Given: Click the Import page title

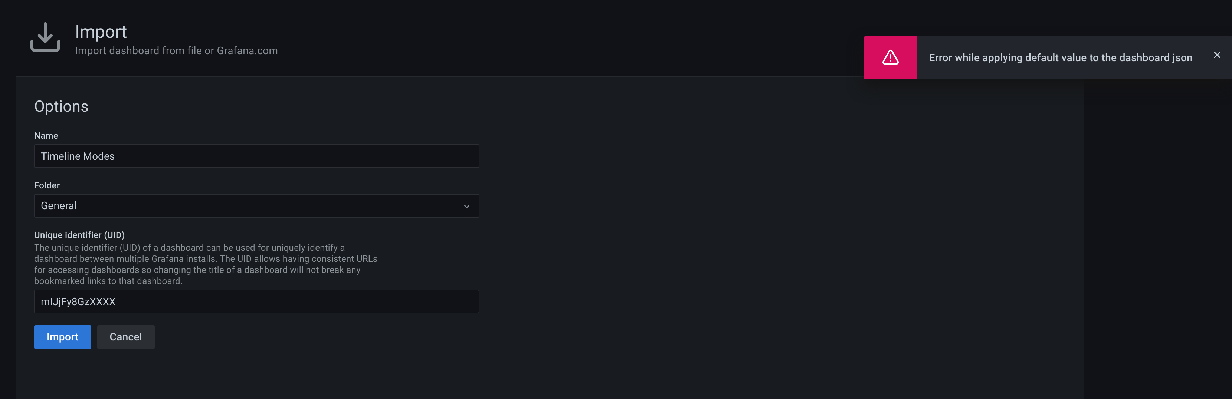Looking at the screenshot, I should click(101, 32).
